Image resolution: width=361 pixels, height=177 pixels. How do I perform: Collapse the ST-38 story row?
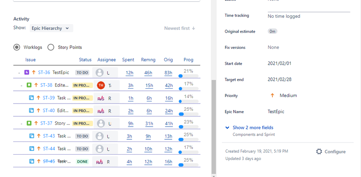21,85
